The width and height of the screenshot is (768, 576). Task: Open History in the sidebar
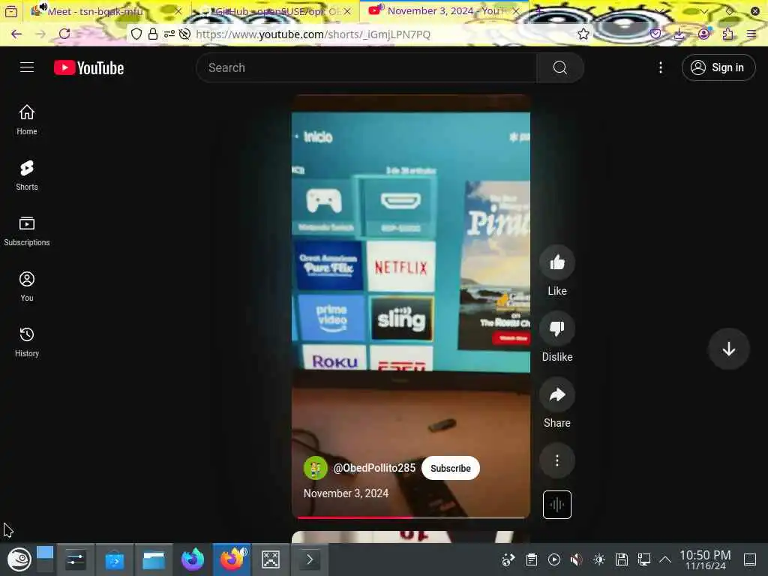pos(27,341)
